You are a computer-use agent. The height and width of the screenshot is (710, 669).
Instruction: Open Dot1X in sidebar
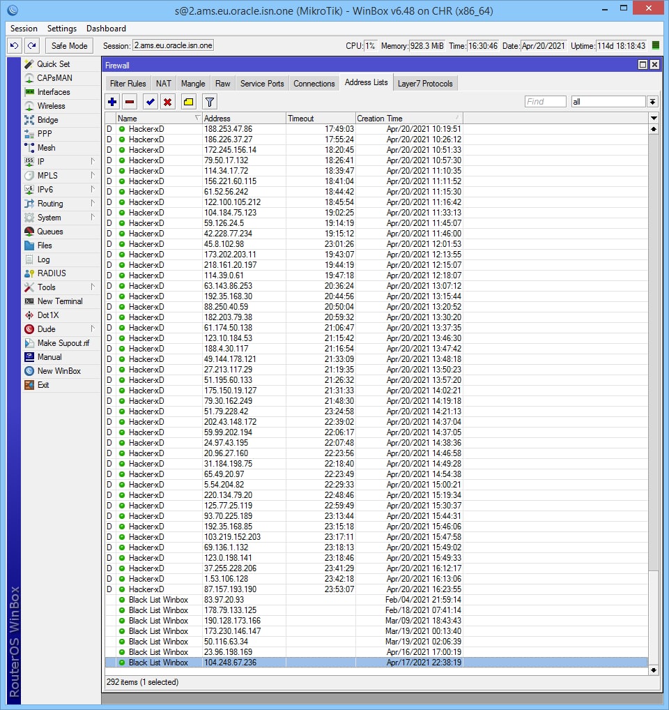61,315
